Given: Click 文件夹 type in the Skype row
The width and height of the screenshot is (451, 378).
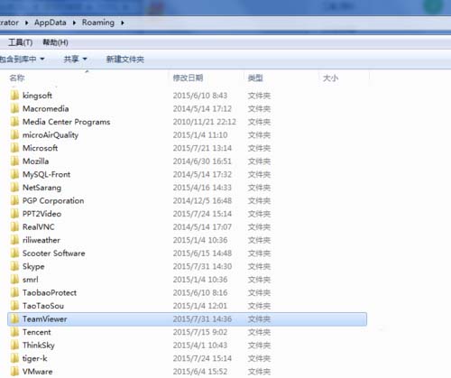Looking at the screenshot, I should [259, 266].
